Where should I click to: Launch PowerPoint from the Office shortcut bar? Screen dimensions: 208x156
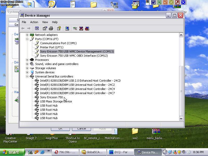tap(165, 2)
